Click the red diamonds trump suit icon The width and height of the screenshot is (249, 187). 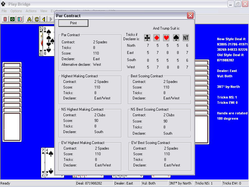pyautogui.click(x=157, y=38)
